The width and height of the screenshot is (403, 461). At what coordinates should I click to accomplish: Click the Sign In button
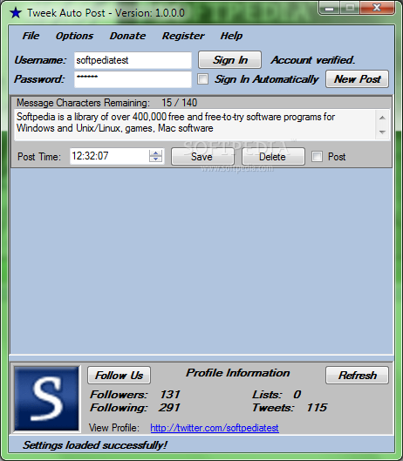pyautogui.click(x=230, y=60)
